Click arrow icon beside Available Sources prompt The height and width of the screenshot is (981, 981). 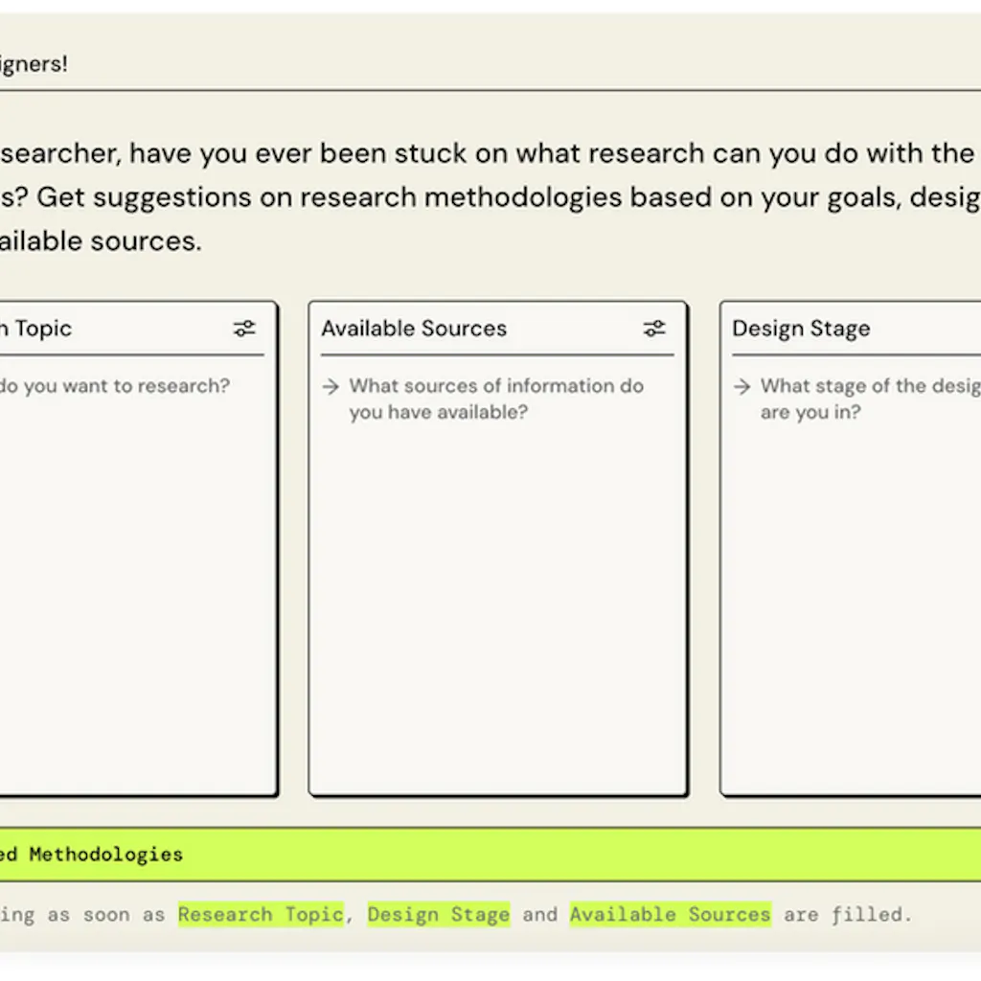331,387
